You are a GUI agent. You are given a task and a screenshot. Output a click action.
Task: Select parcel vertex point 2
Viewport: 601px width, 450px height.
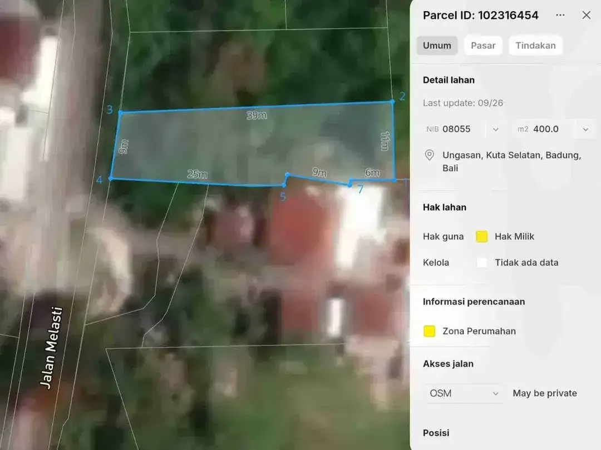pos(392,102)
